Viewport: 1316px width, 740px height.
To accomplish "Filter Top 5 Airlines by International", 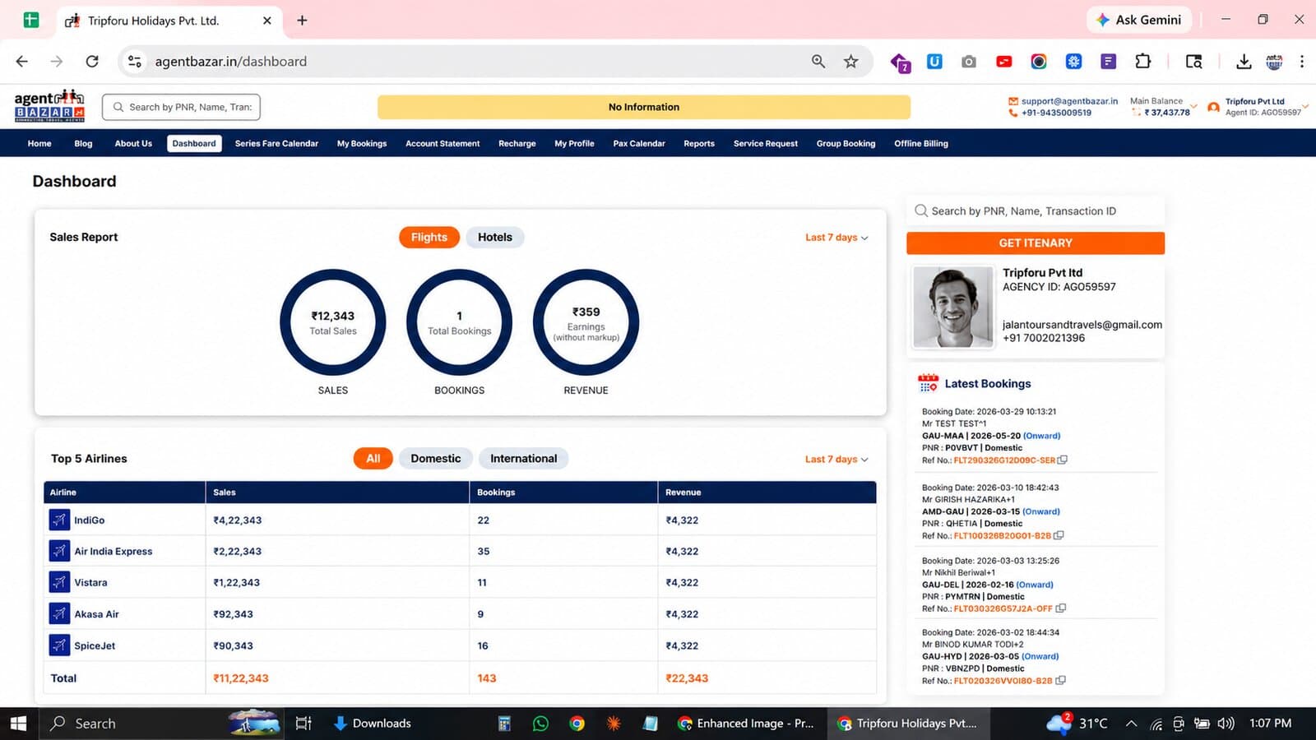I will click(524, 459).
